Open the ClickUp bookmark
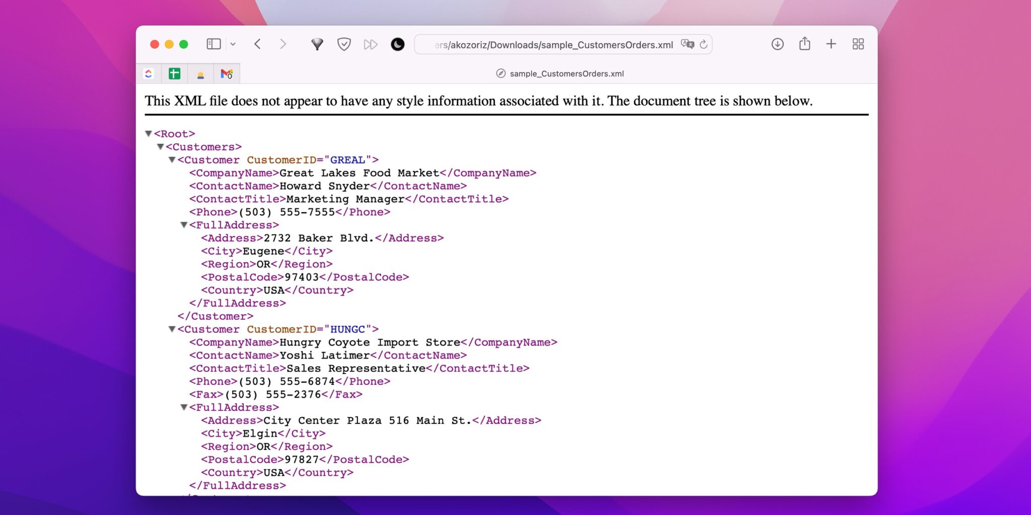 pos(149,73)
